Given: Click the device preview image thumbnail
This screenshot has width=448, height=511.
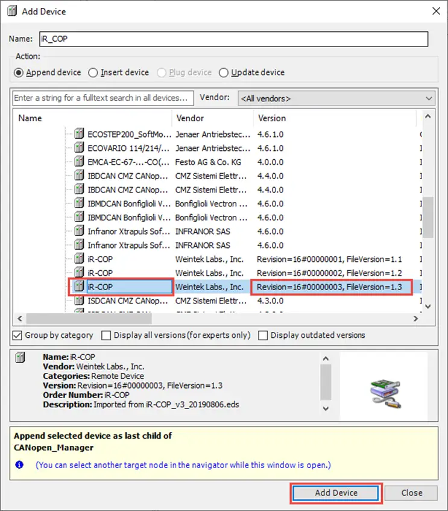Looking at the screenshot, I should click(385, 393).
